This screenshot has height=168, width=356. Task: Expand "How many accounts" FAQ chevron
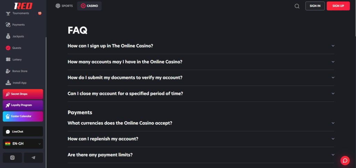[333, 62]
